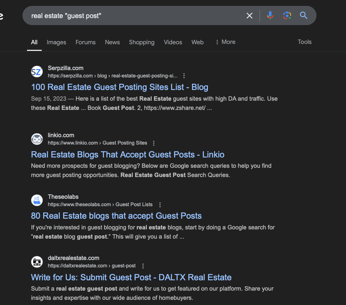
Task: Open the Tools filter button
Action: [x=305, y=42]
